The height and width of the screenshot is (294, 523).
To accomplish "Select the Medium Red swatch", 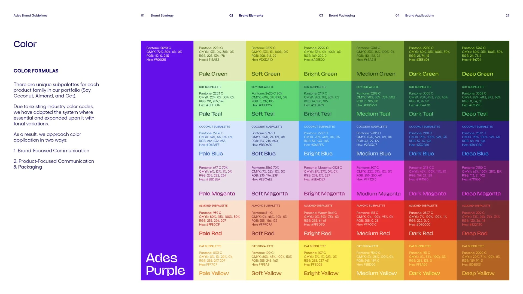I will point(378,220).
